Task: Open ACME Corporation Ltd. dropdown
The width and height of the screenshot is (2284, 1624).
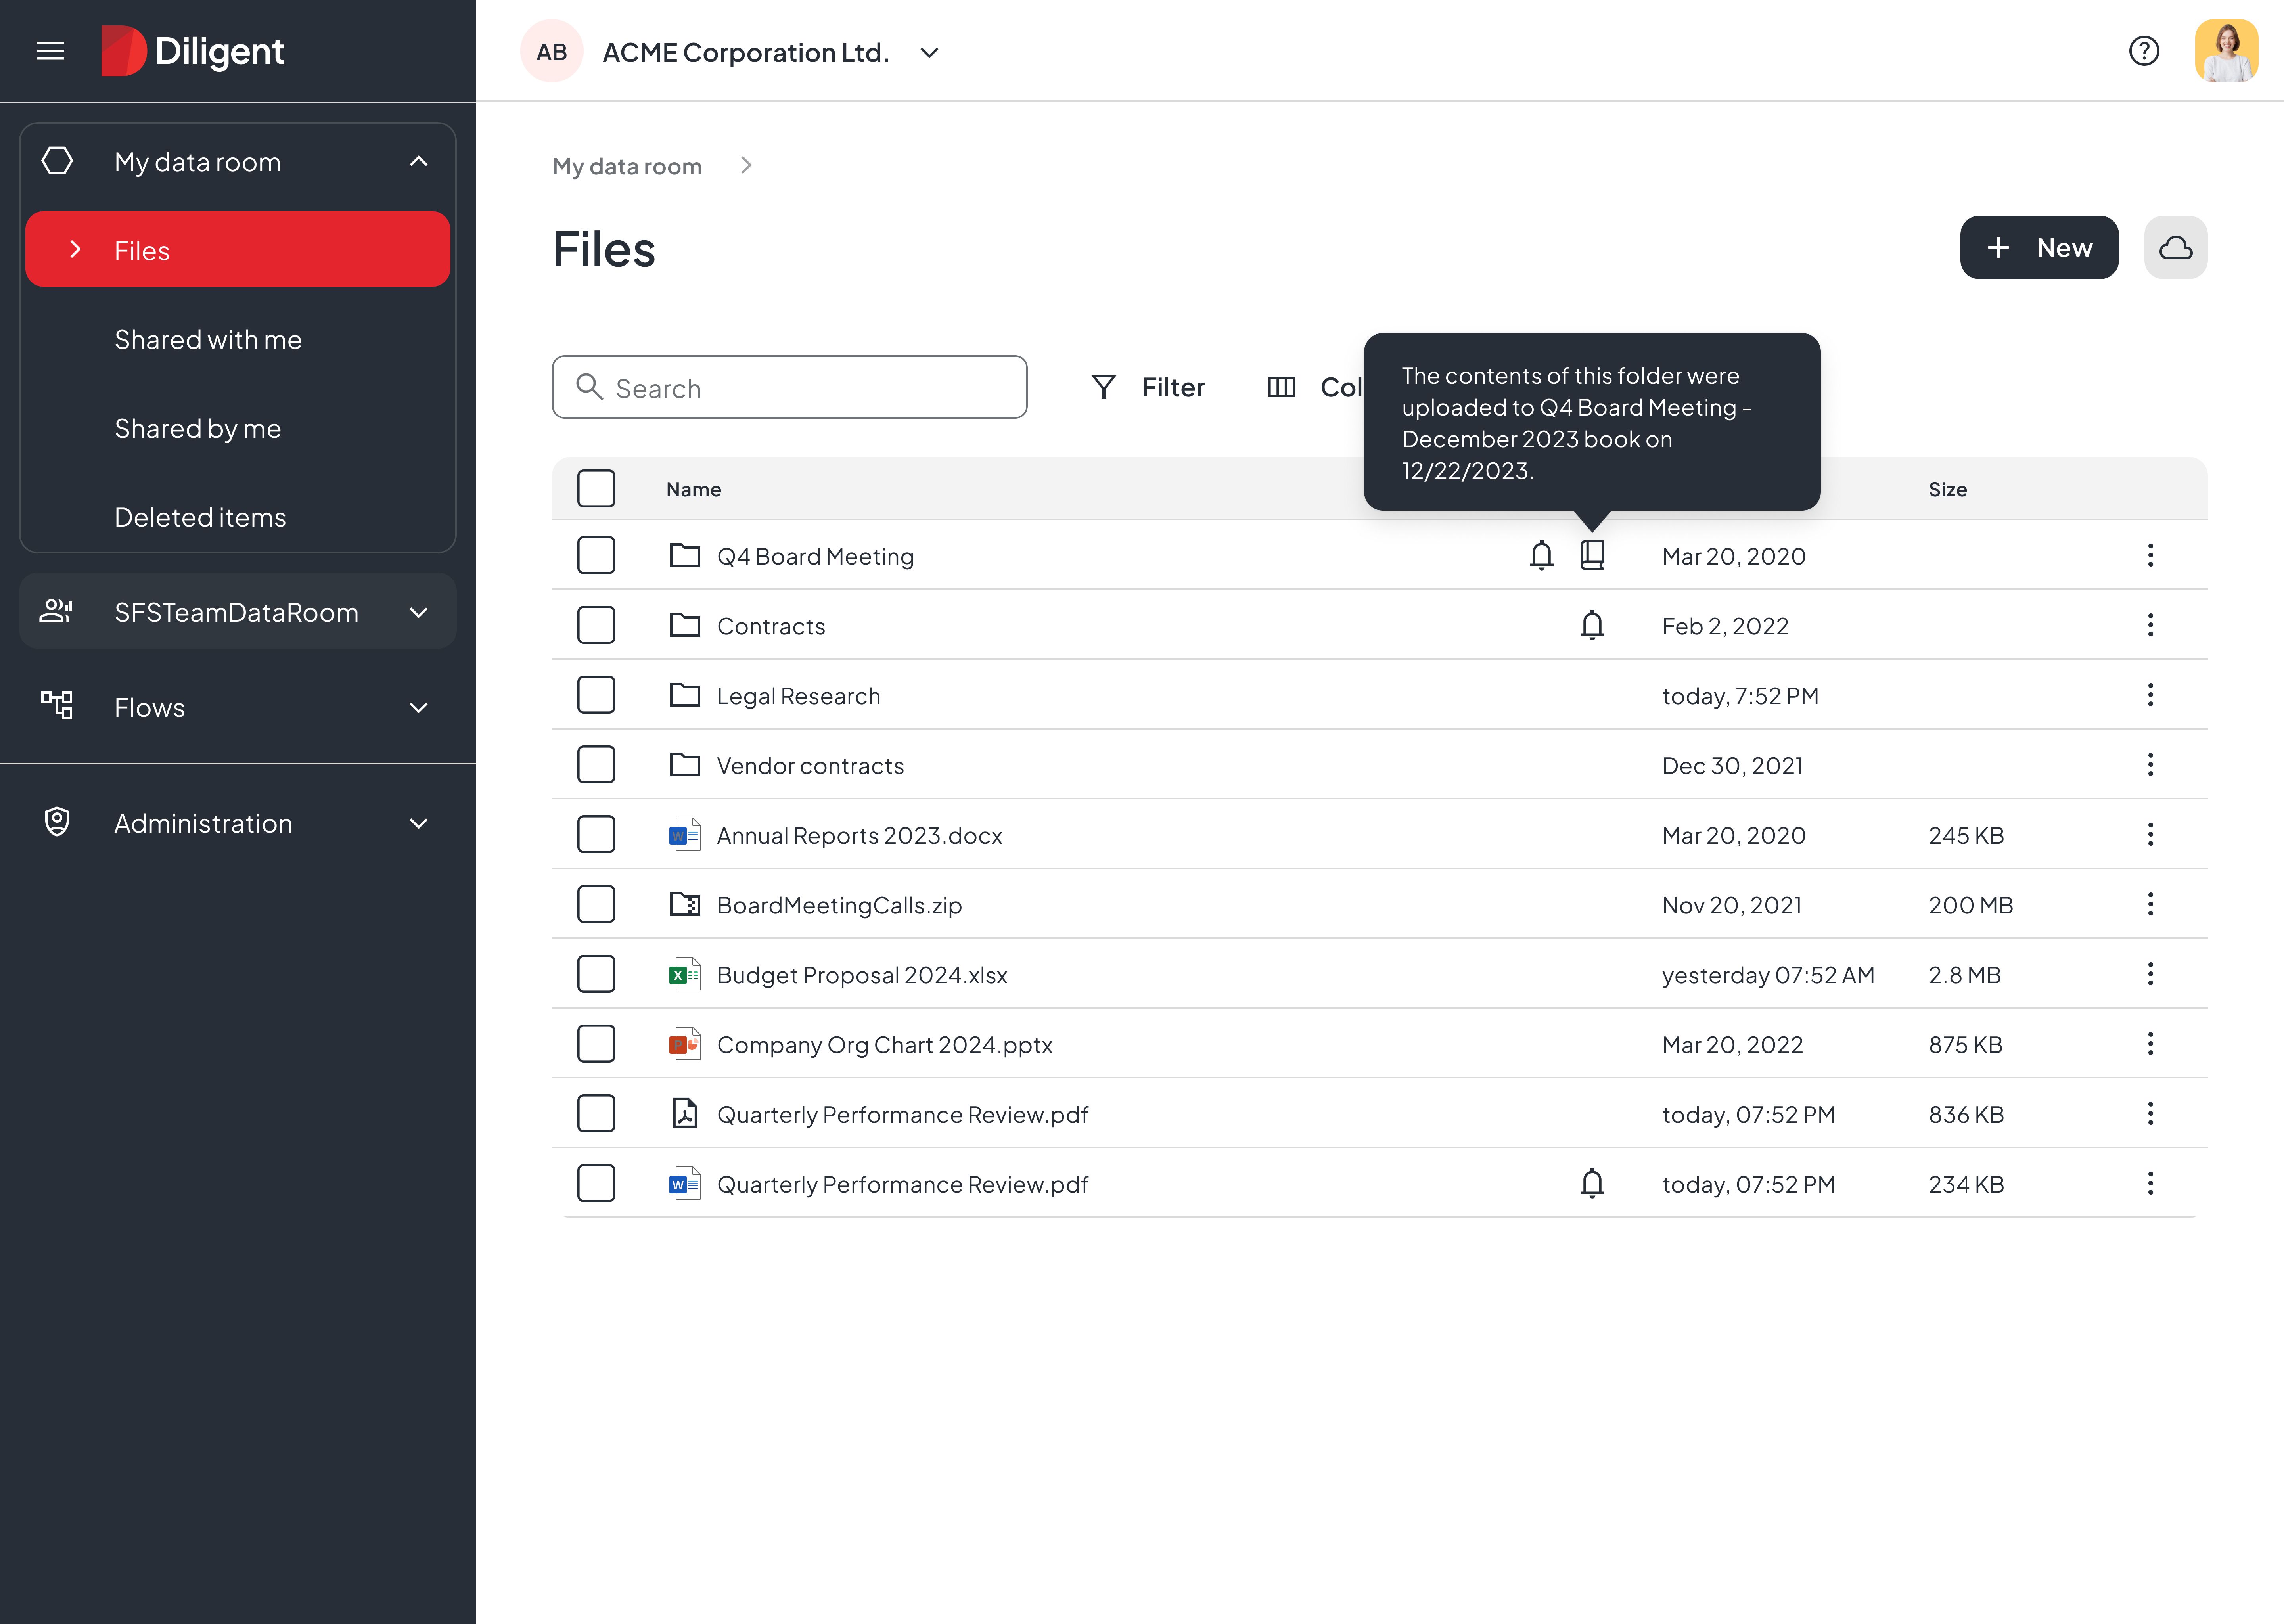Action: [x=929, y=53]
